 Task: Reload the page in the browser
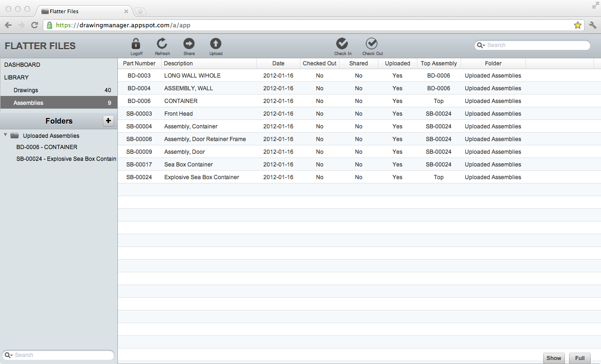pos(34,25)
